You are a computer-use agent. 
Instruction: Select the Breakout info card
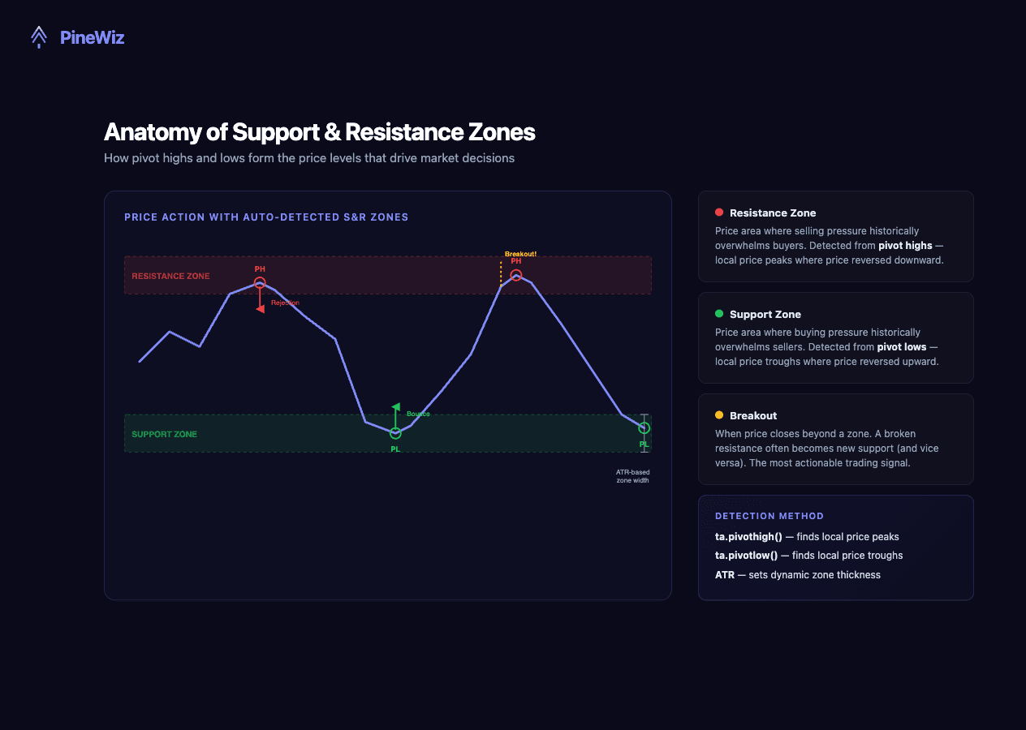tap(835, 439)
